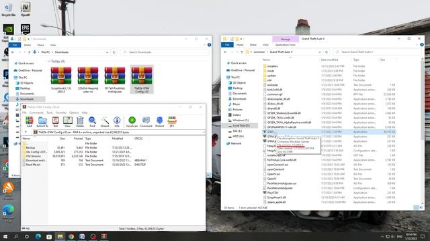The image size is (430, 241).
Task: Click the Find magnifier icon in WinRAR
Action: [92, 122]
